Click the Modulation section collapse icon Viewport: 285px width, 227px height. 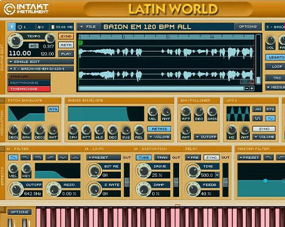[x=2, y=101]
